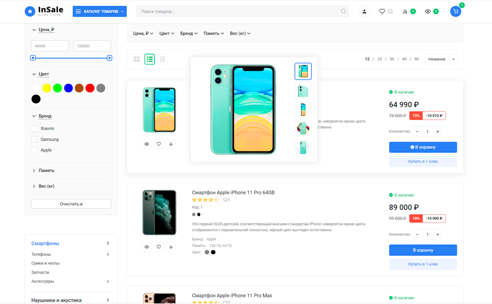Open recently viewed eye icon in header
Image resolution: width=492 pixels, height=304 pixels.
(428, 11)
